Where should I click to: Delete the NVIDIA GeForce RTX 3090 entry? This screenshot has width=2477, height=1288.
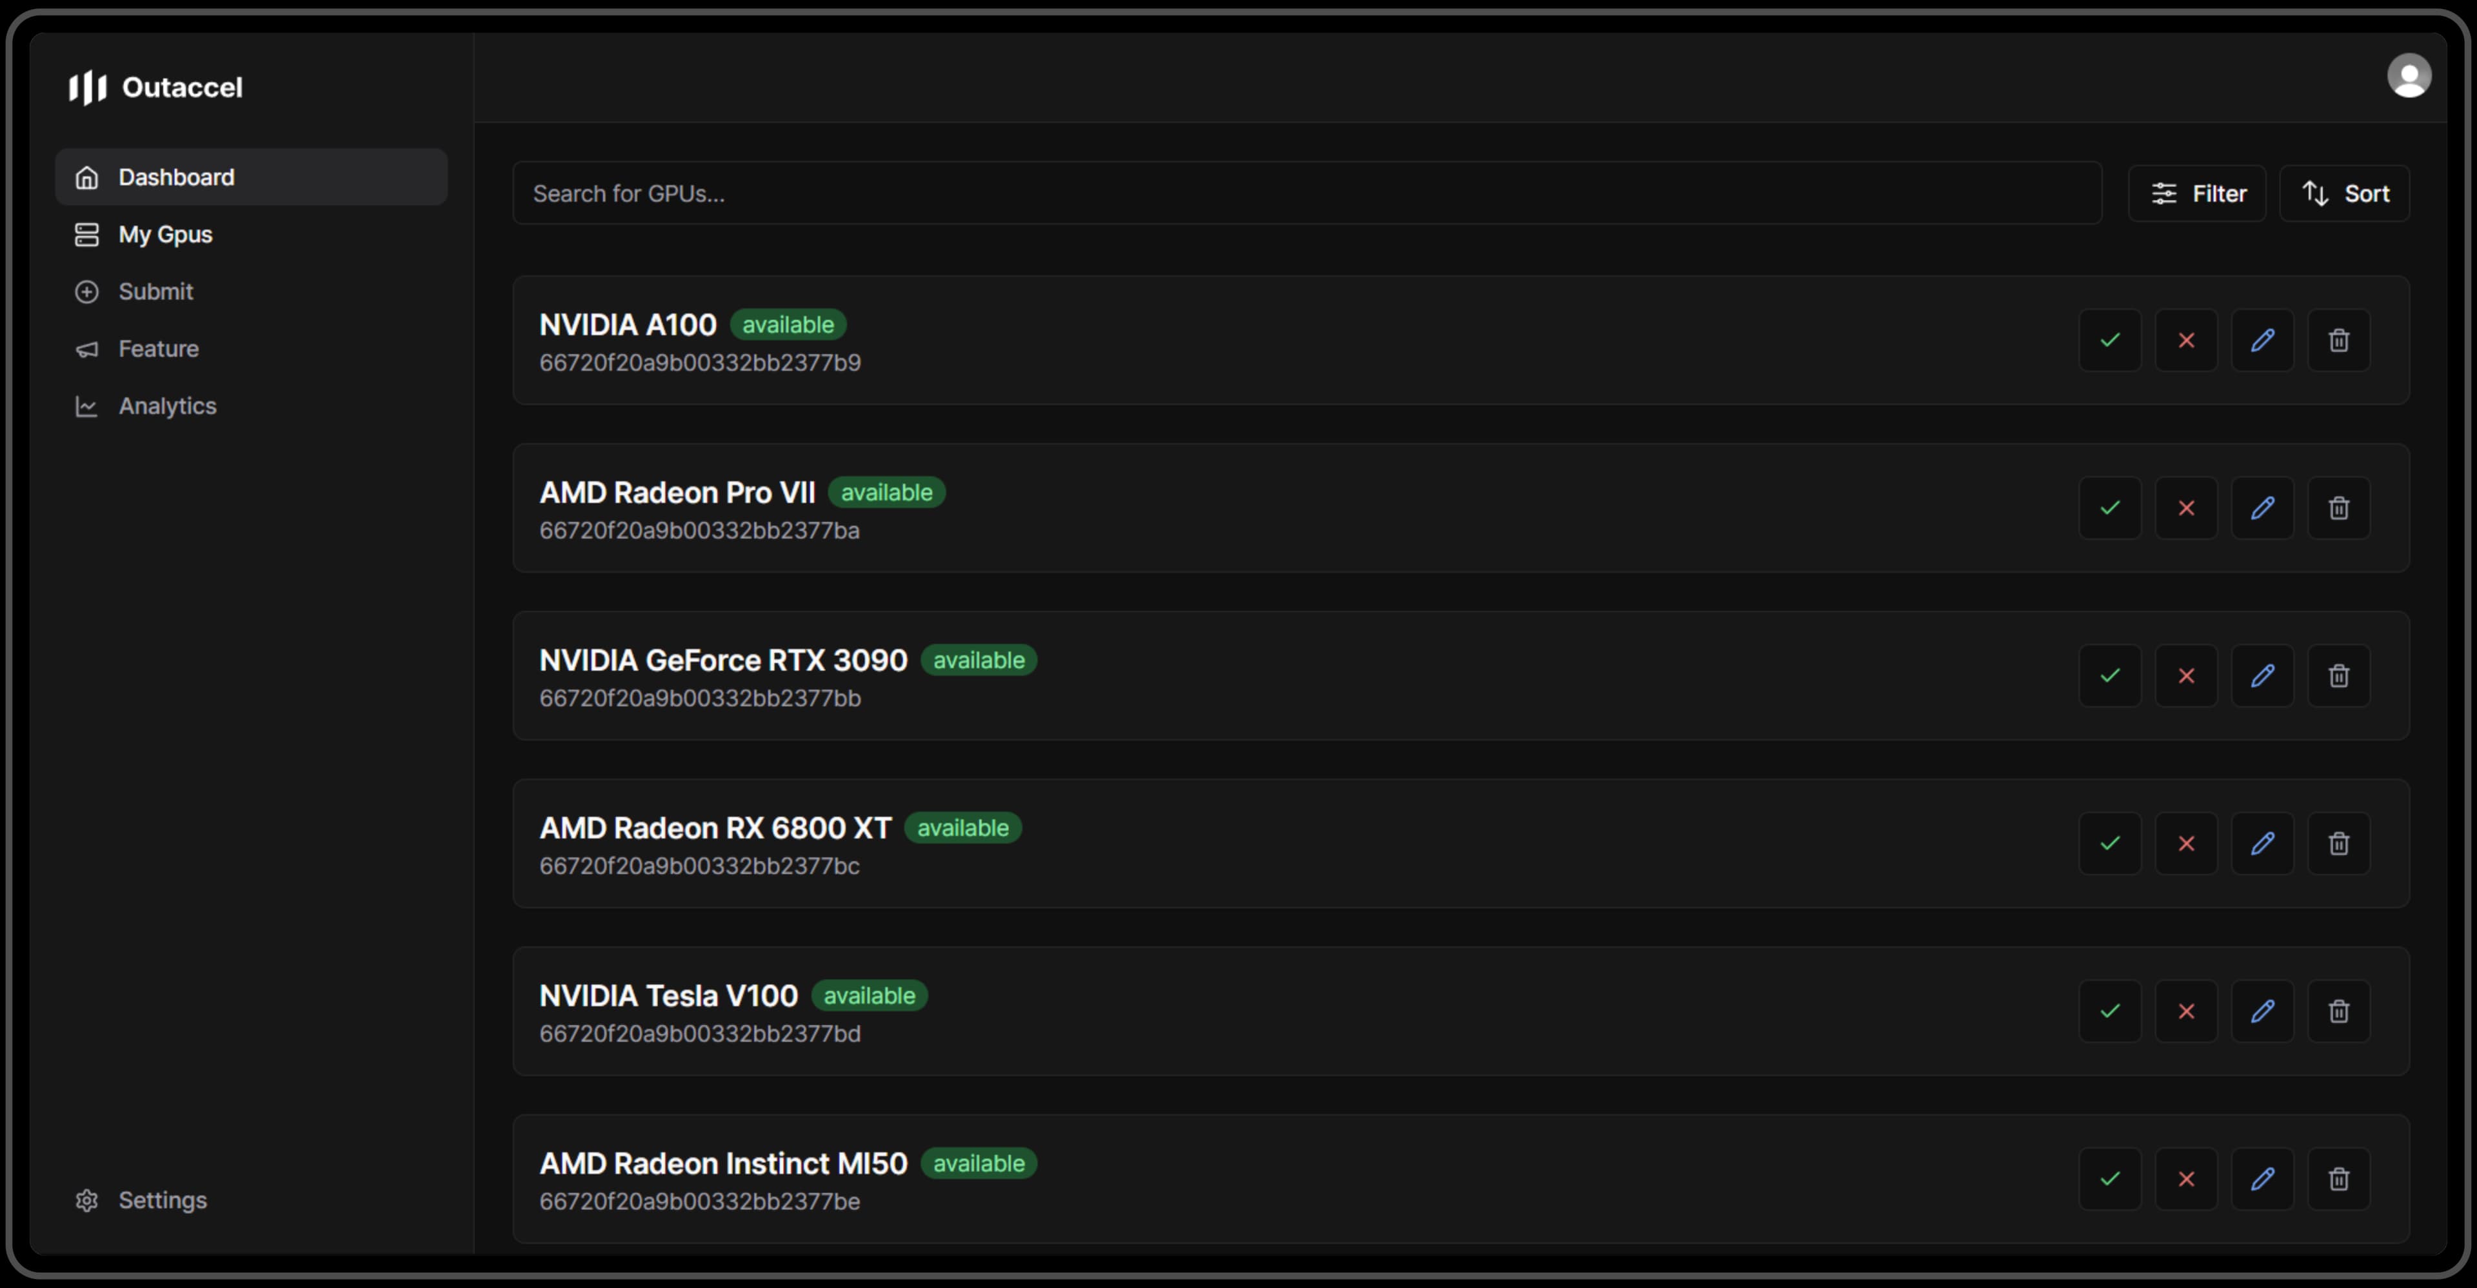2338,676
